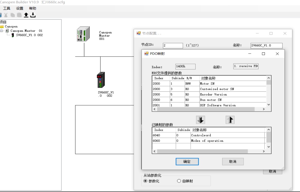Select the Controlword row in mapped parameters
The image size is (300, 192).
click(201, 135)
